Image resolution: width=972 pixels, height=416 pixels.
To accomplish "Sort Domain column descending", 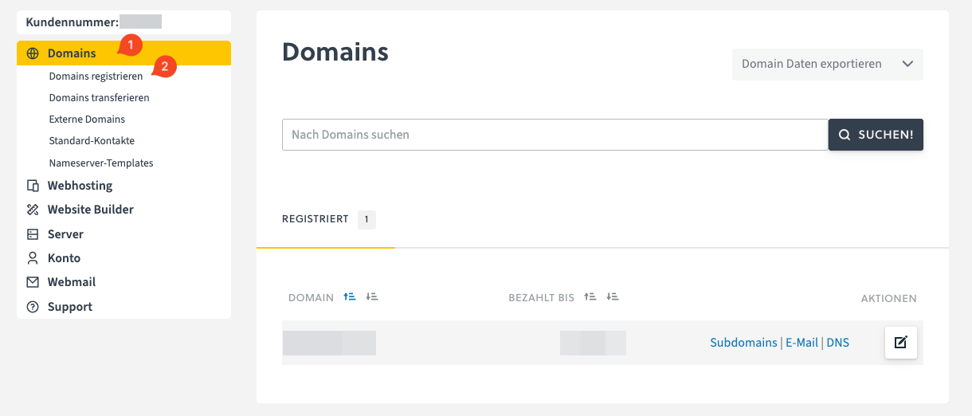I will click(371, 296).
